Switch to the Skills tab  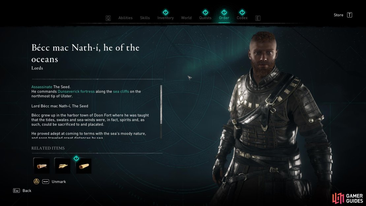[x=145, y=18]
